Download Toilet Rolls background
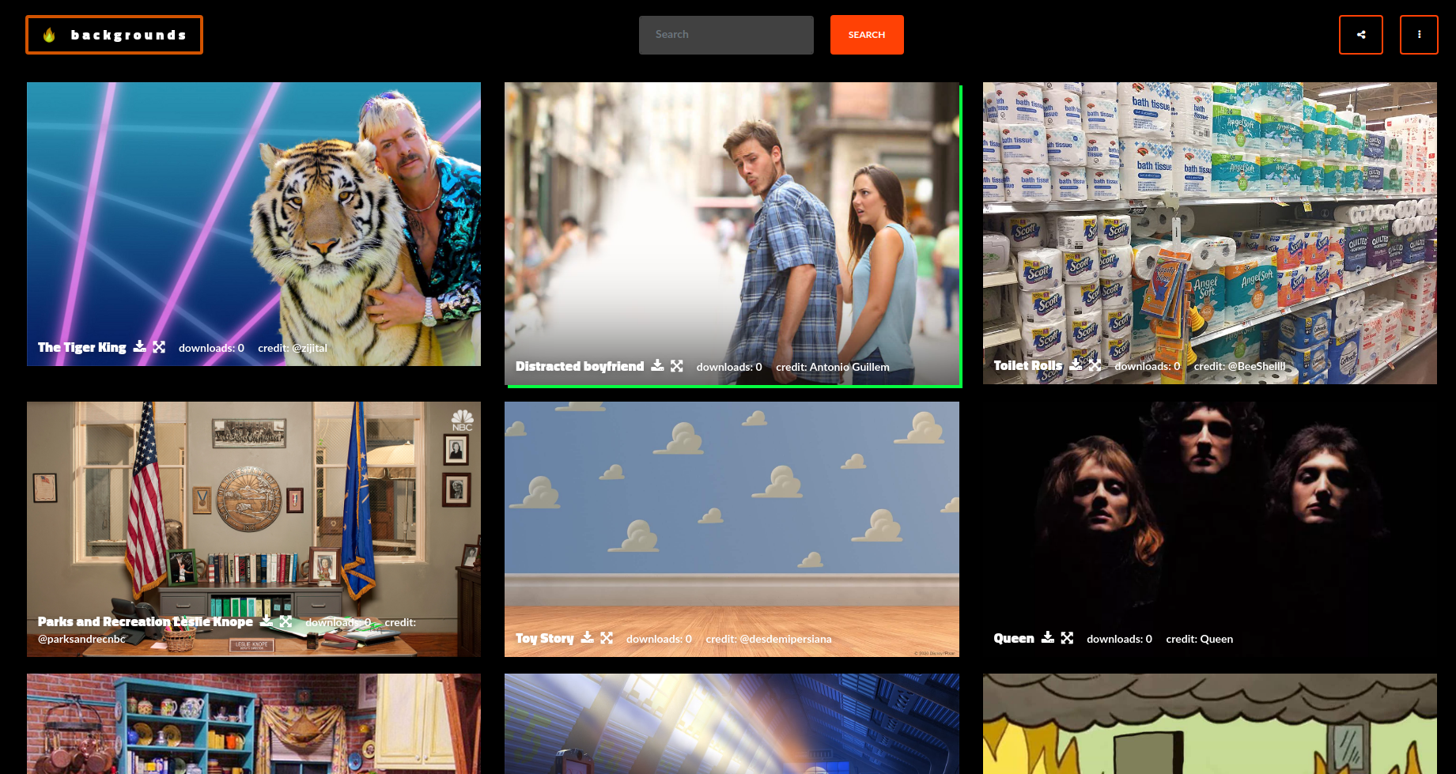The height and width of the screenshot is (774, 1456). pyautogui.click(x=1076, y=364)
